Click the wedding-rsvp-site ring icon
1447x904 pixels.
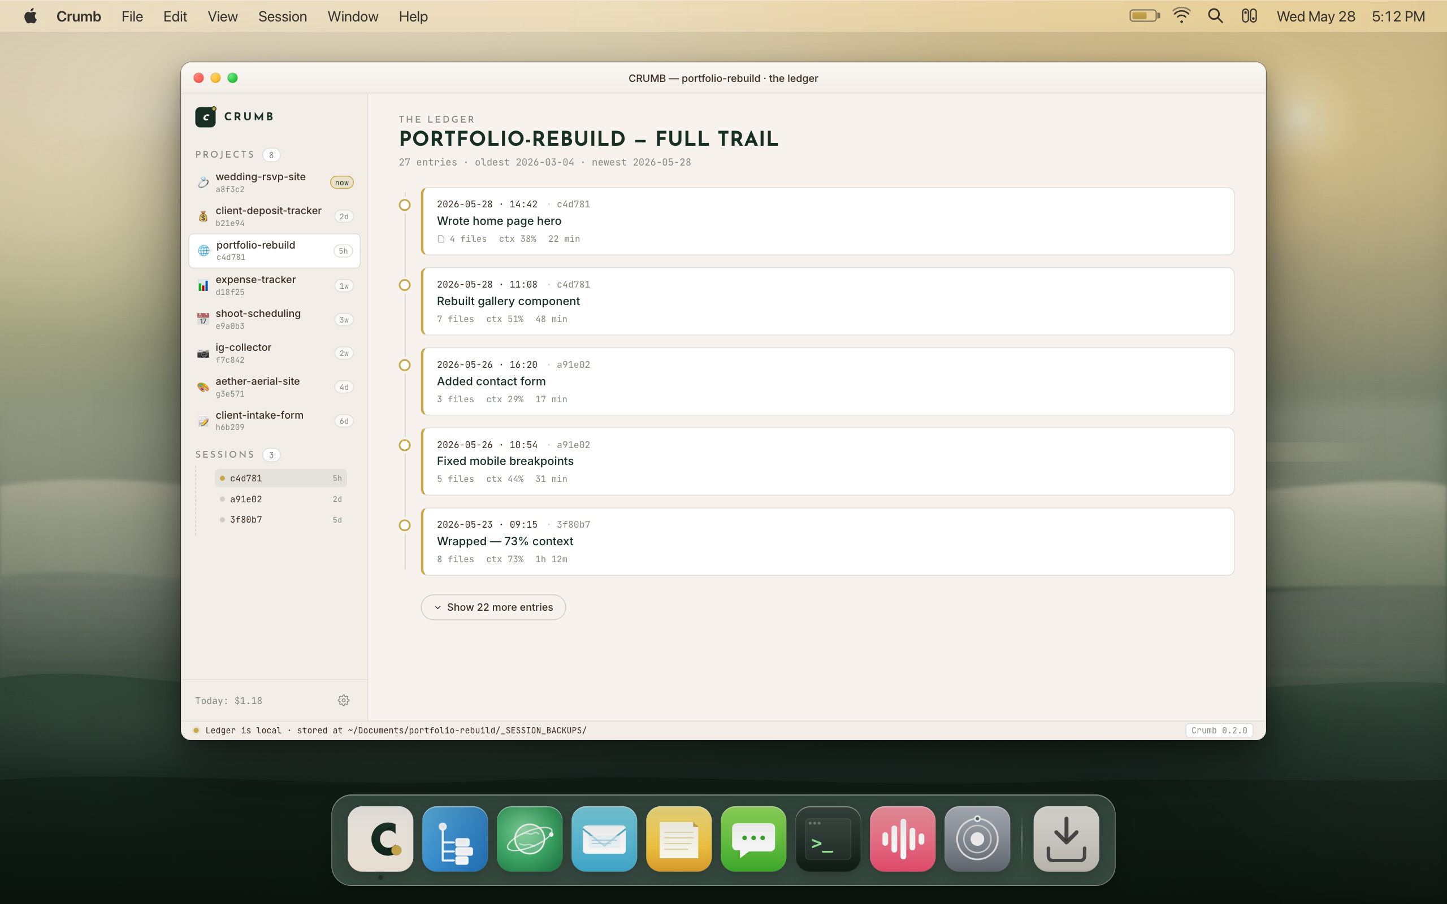pyautogui.click(x=203, y=182)
